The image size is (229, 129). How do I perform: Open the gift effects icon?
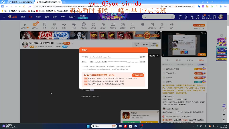coord(84,26)
